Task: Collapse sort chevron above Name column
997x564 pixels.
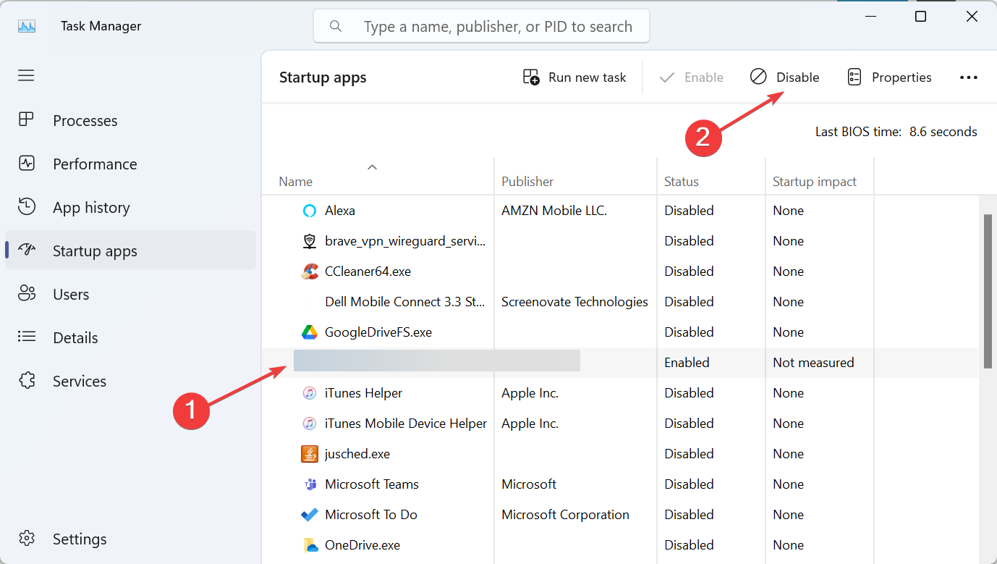Action: coord(372,167)
